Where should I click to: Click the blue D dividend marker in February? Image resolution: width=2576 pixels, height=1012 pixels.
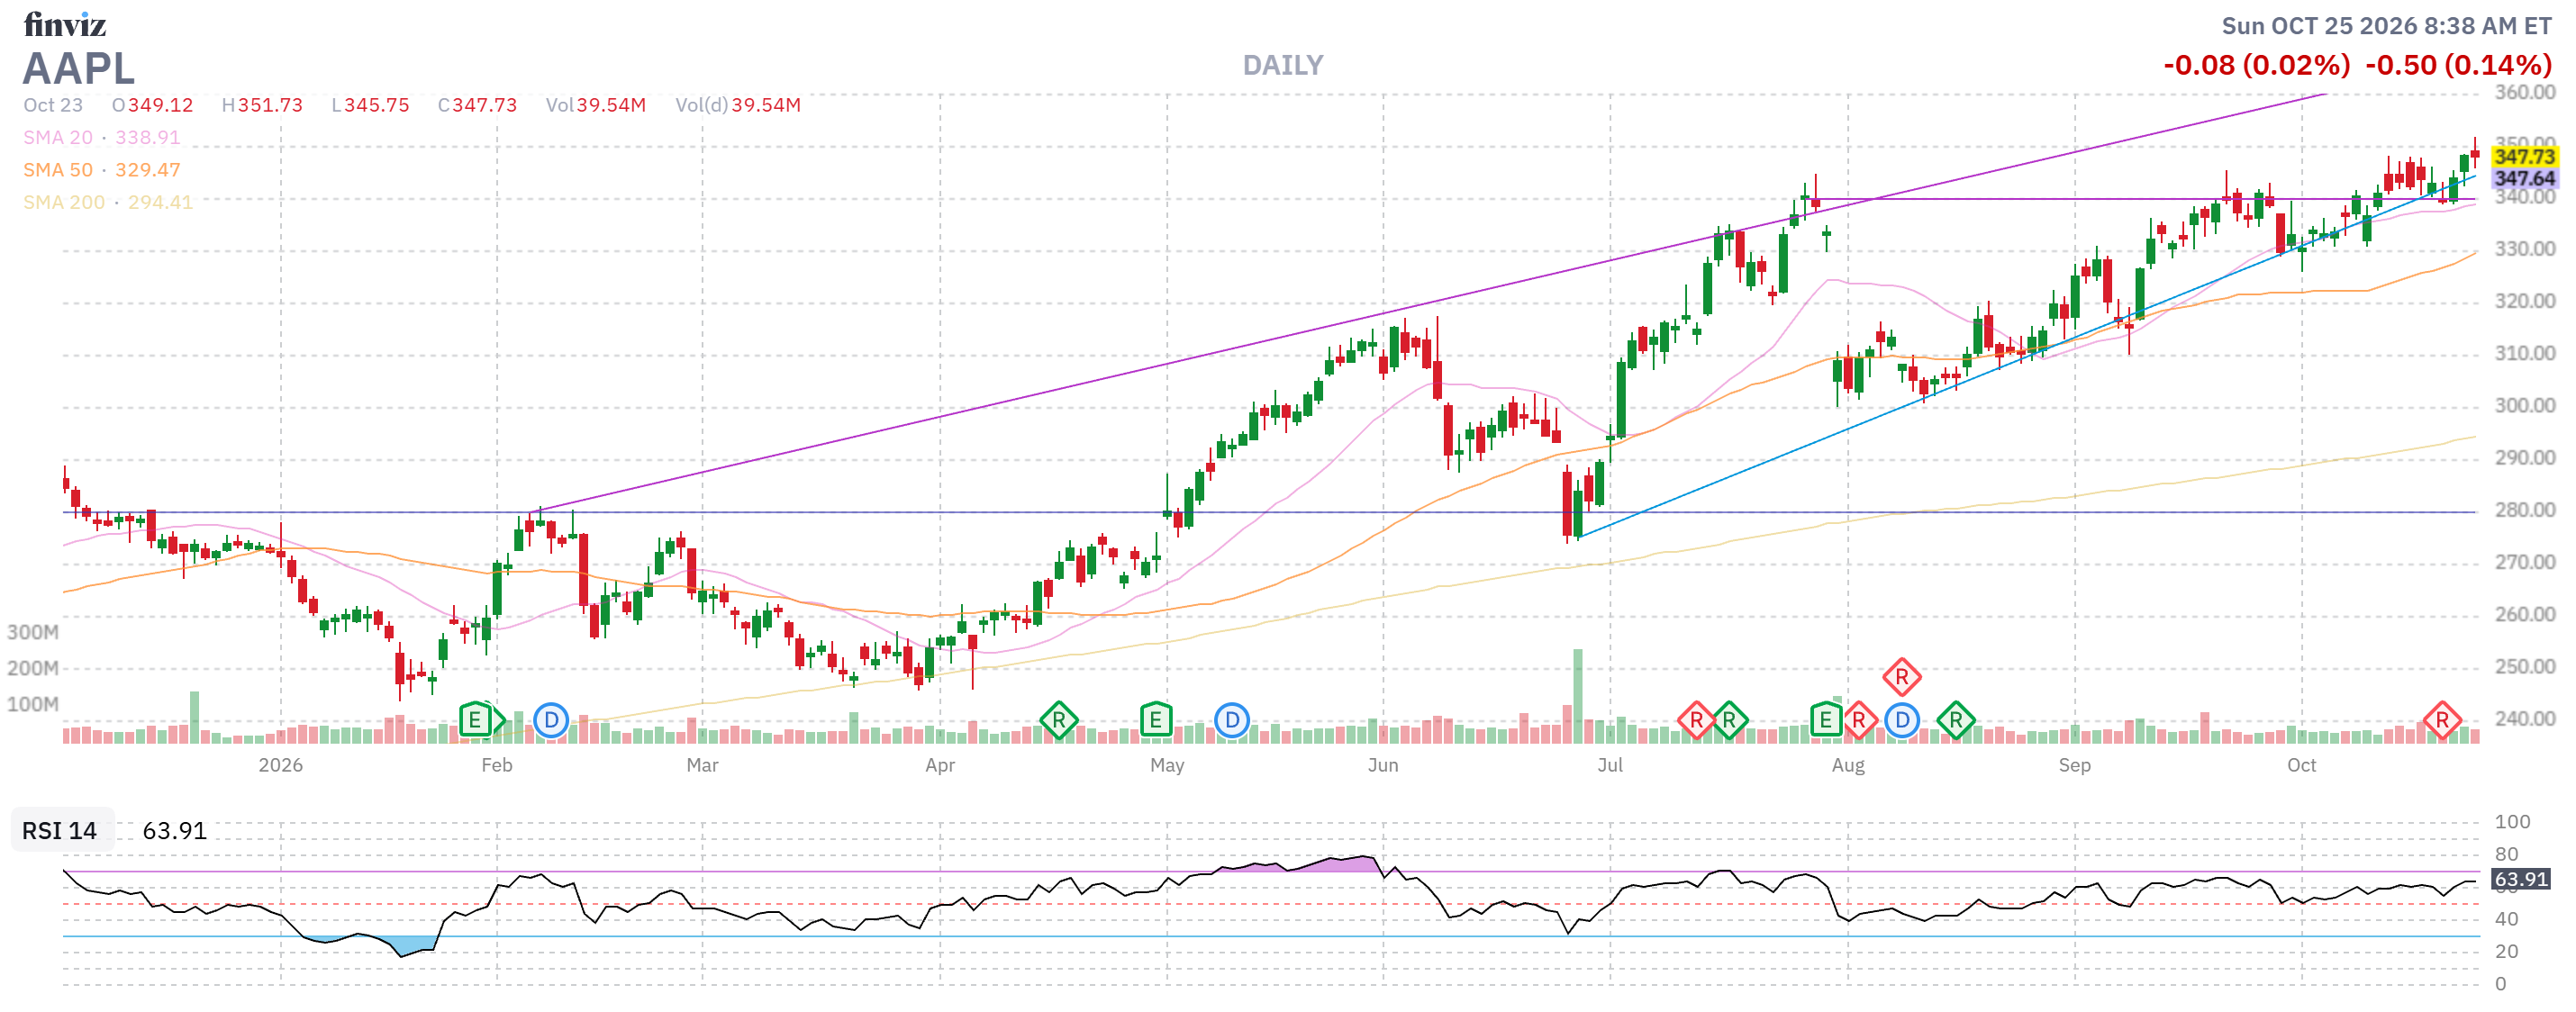click(551, 719)
